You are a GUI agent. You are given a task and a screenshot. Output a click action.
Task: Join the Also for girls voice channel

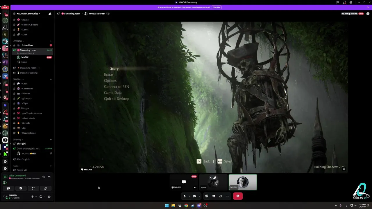pyautogui.click(x=32, y=159)
